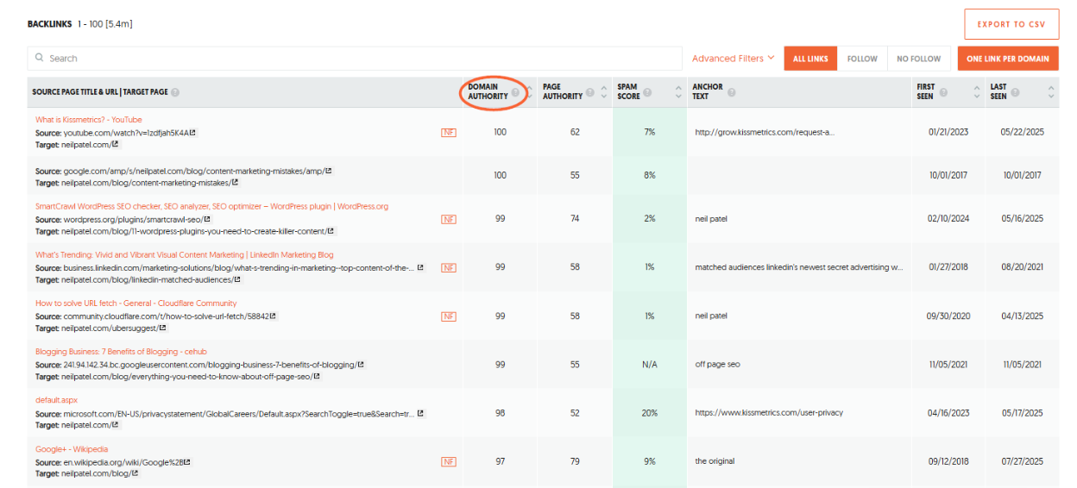Click the kissmetrics.com/user-privacy anchor text

tap(769, 413)
